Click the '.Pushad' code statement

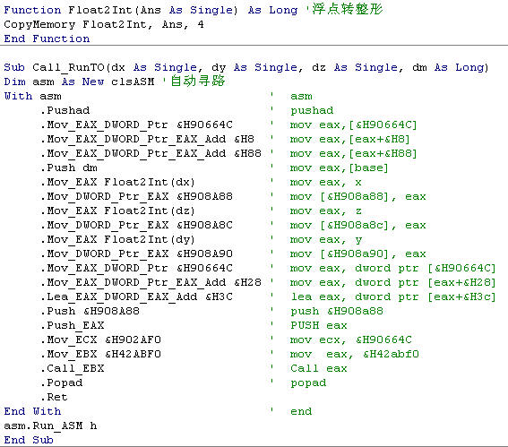click(x=65, y=111)
